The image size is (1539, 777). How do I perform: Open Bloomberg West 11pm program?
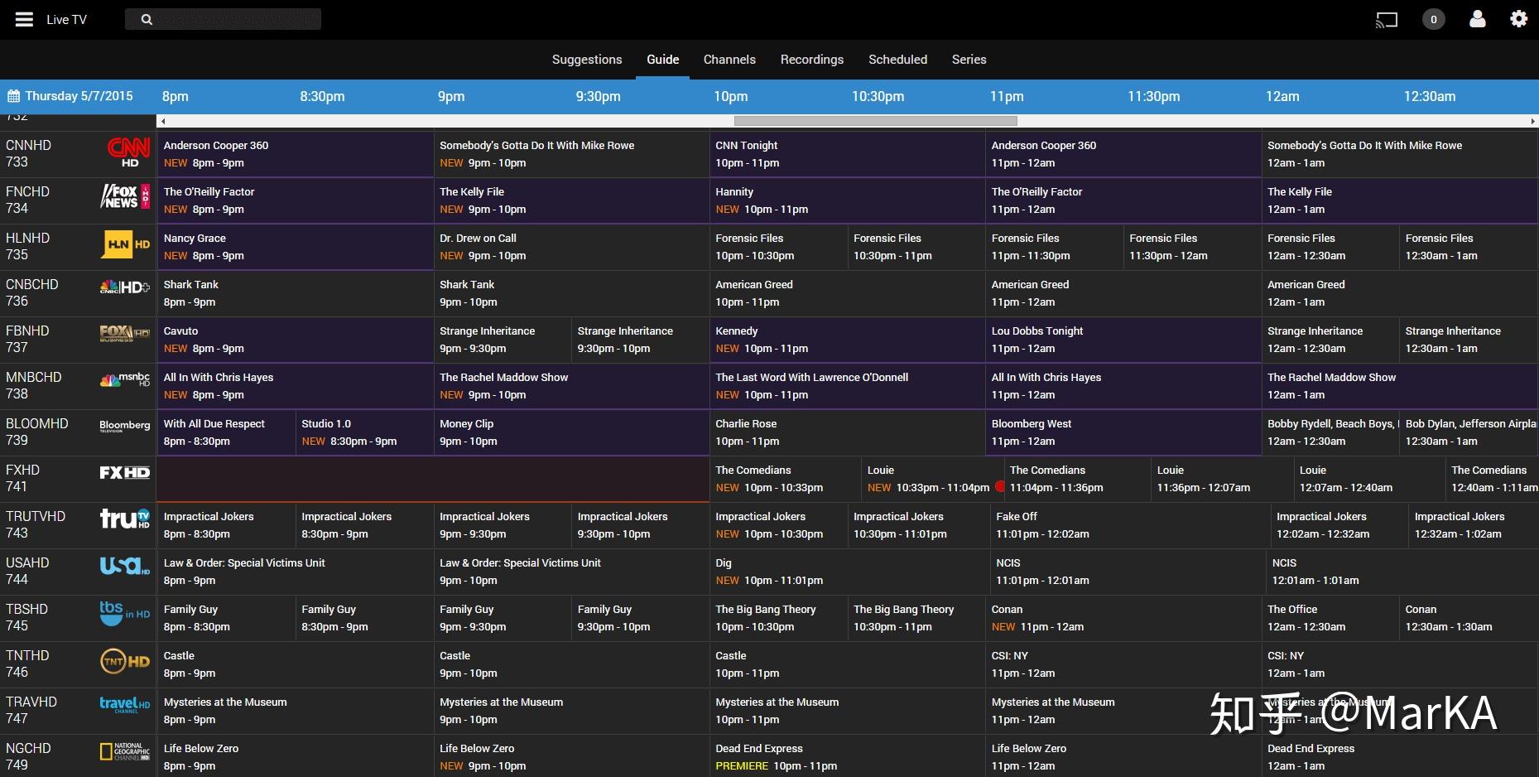point(1123,432)
